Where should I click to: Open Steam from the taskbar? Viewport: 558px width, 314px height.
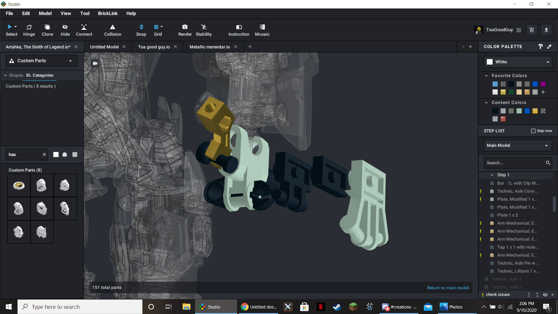coord(337,307)
